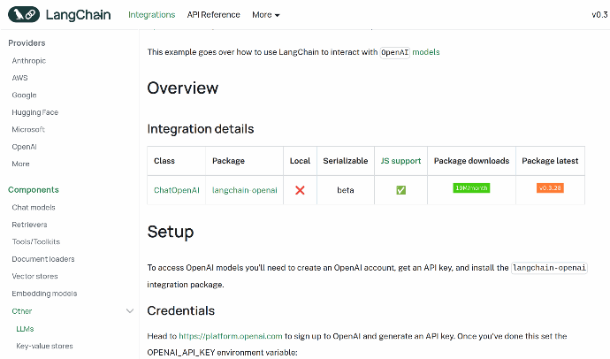Open Retrievers in sidebar
This screenshot has height=359, width=610.
29,225
